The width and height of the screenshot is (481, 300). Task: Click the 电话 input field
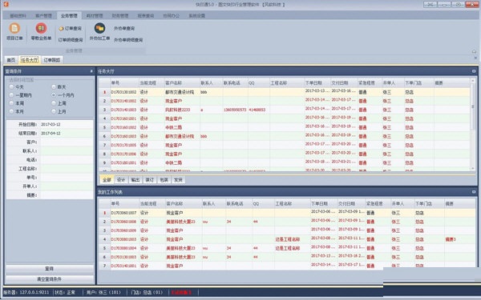point(67,159)
